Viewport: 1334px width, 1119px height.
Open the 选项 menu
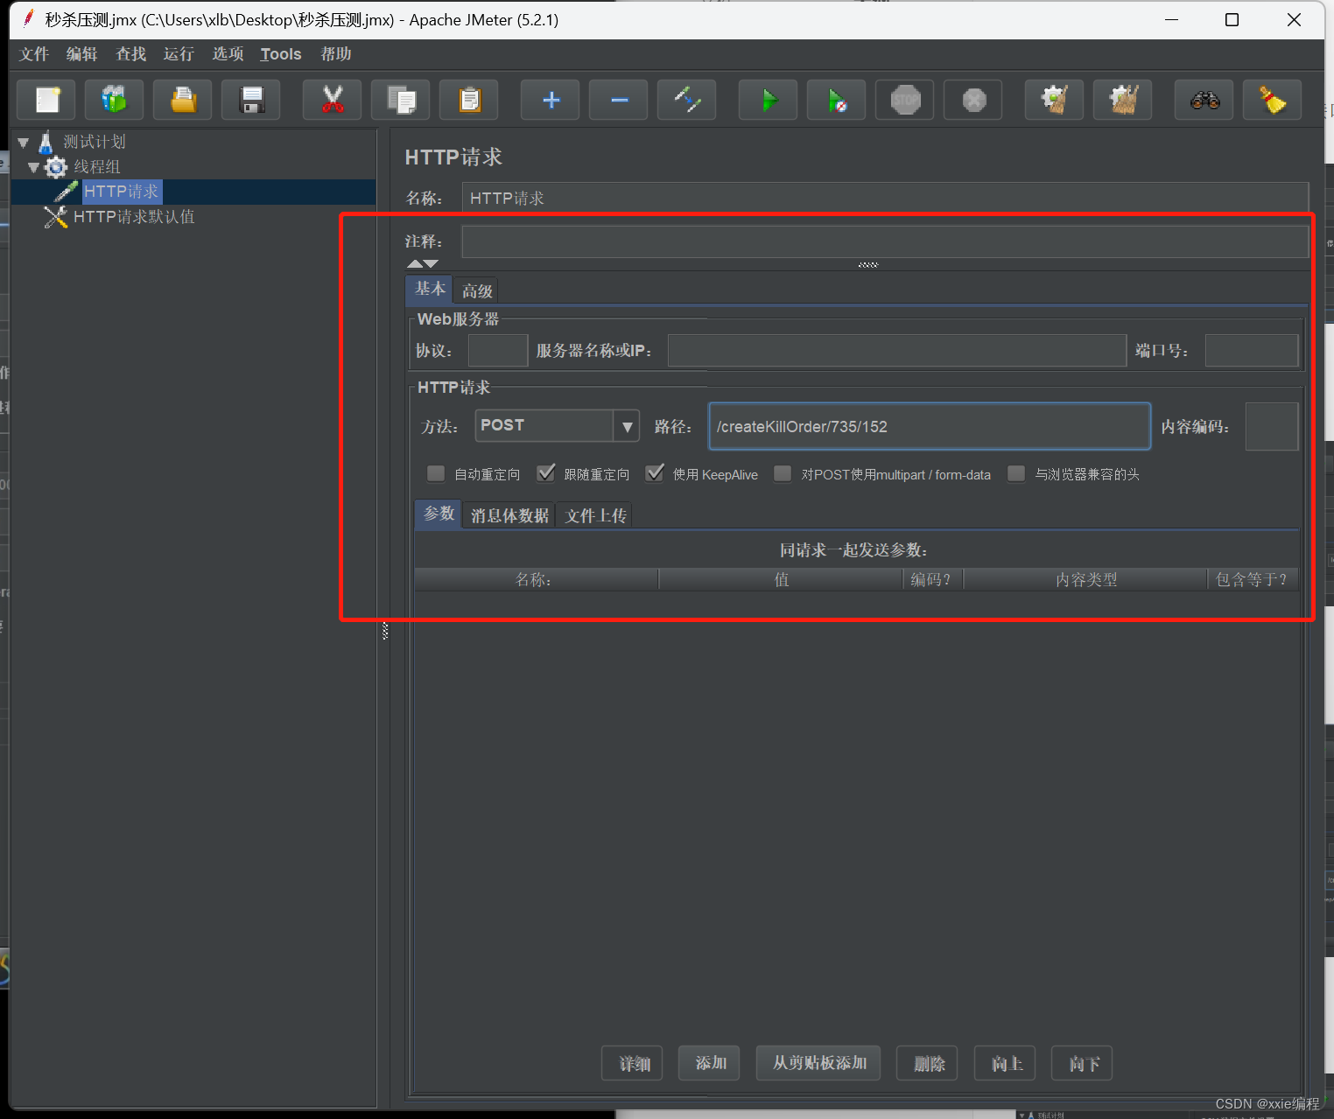click(228, 54)
